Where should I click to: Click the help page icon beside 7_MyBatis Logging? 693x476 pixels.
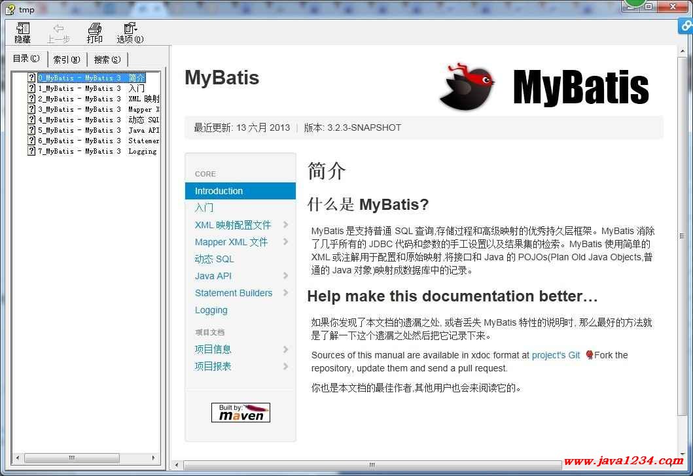[x=31, y=151]
